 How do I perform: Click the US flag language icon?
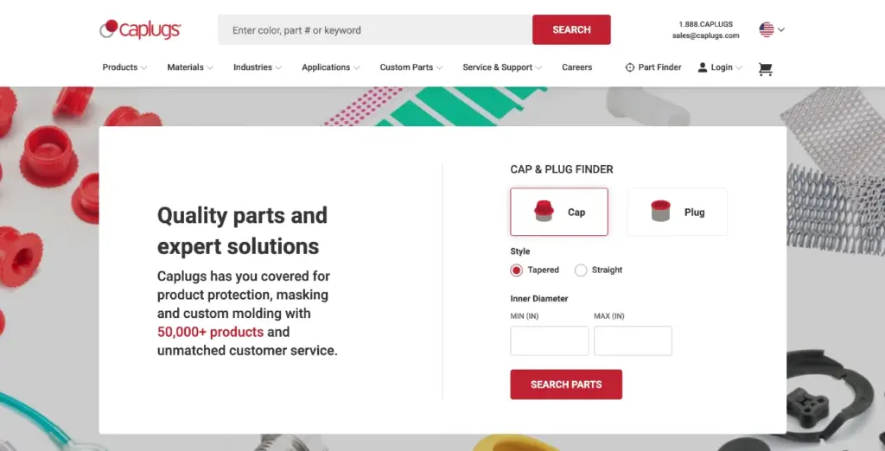(766, 29)
